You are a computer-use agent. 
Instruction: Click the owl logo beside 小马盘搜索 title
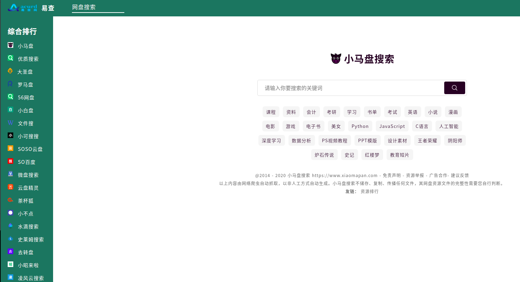[336, 59]
